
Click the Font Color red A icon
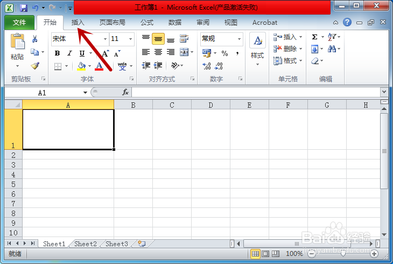[99, 66]
